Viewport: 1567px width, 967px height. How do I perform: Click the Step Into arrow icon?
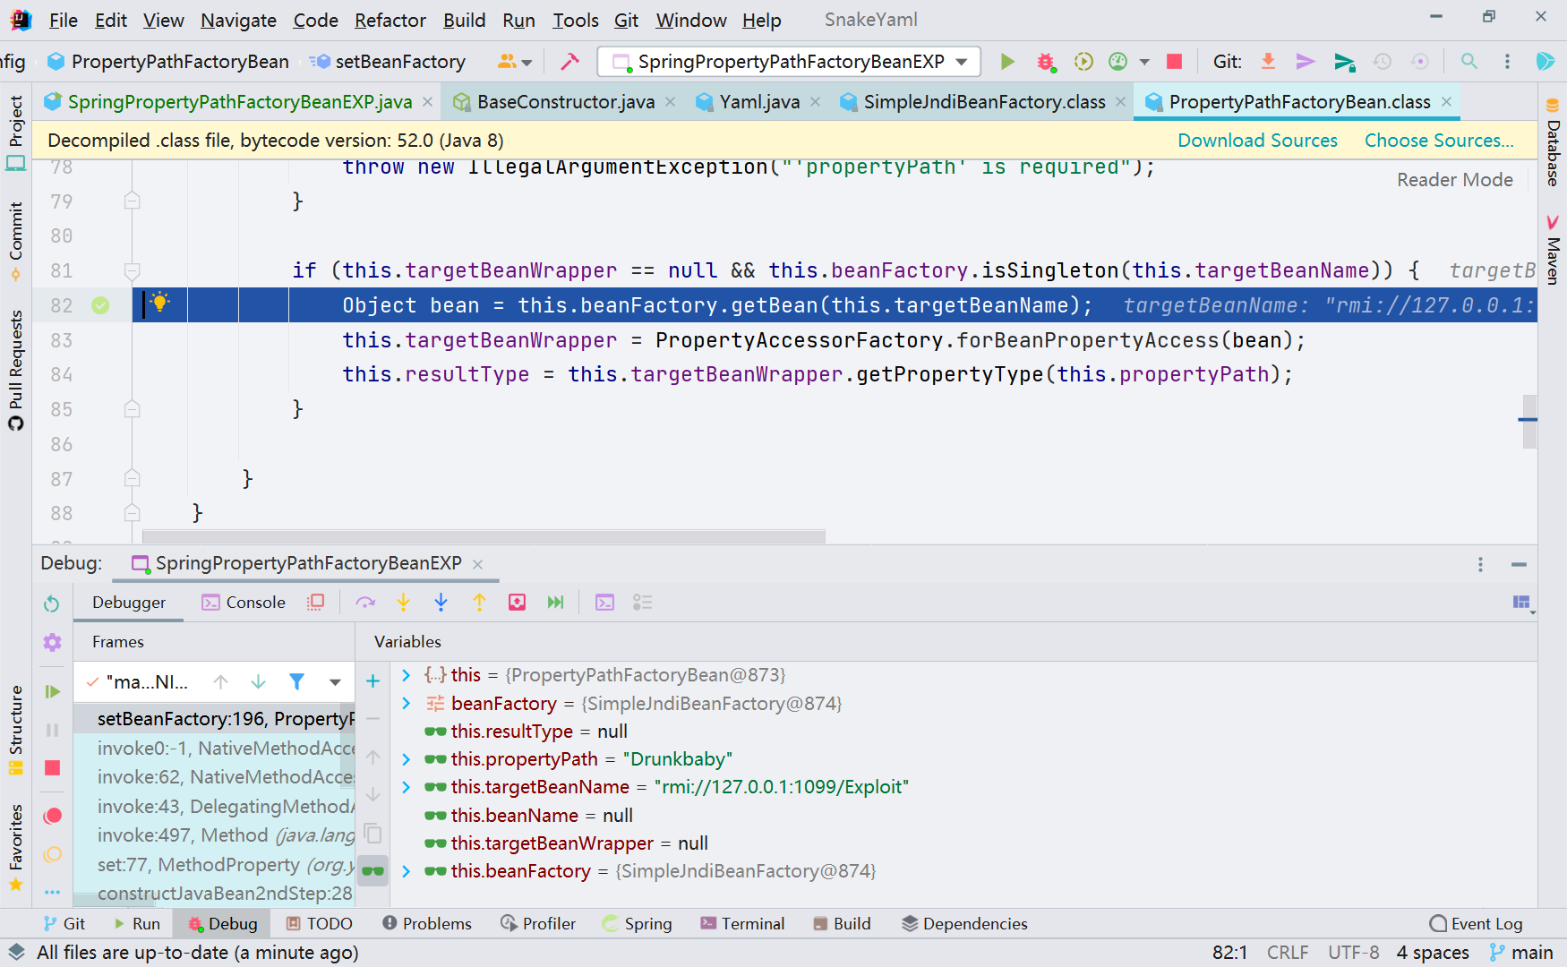403,603
